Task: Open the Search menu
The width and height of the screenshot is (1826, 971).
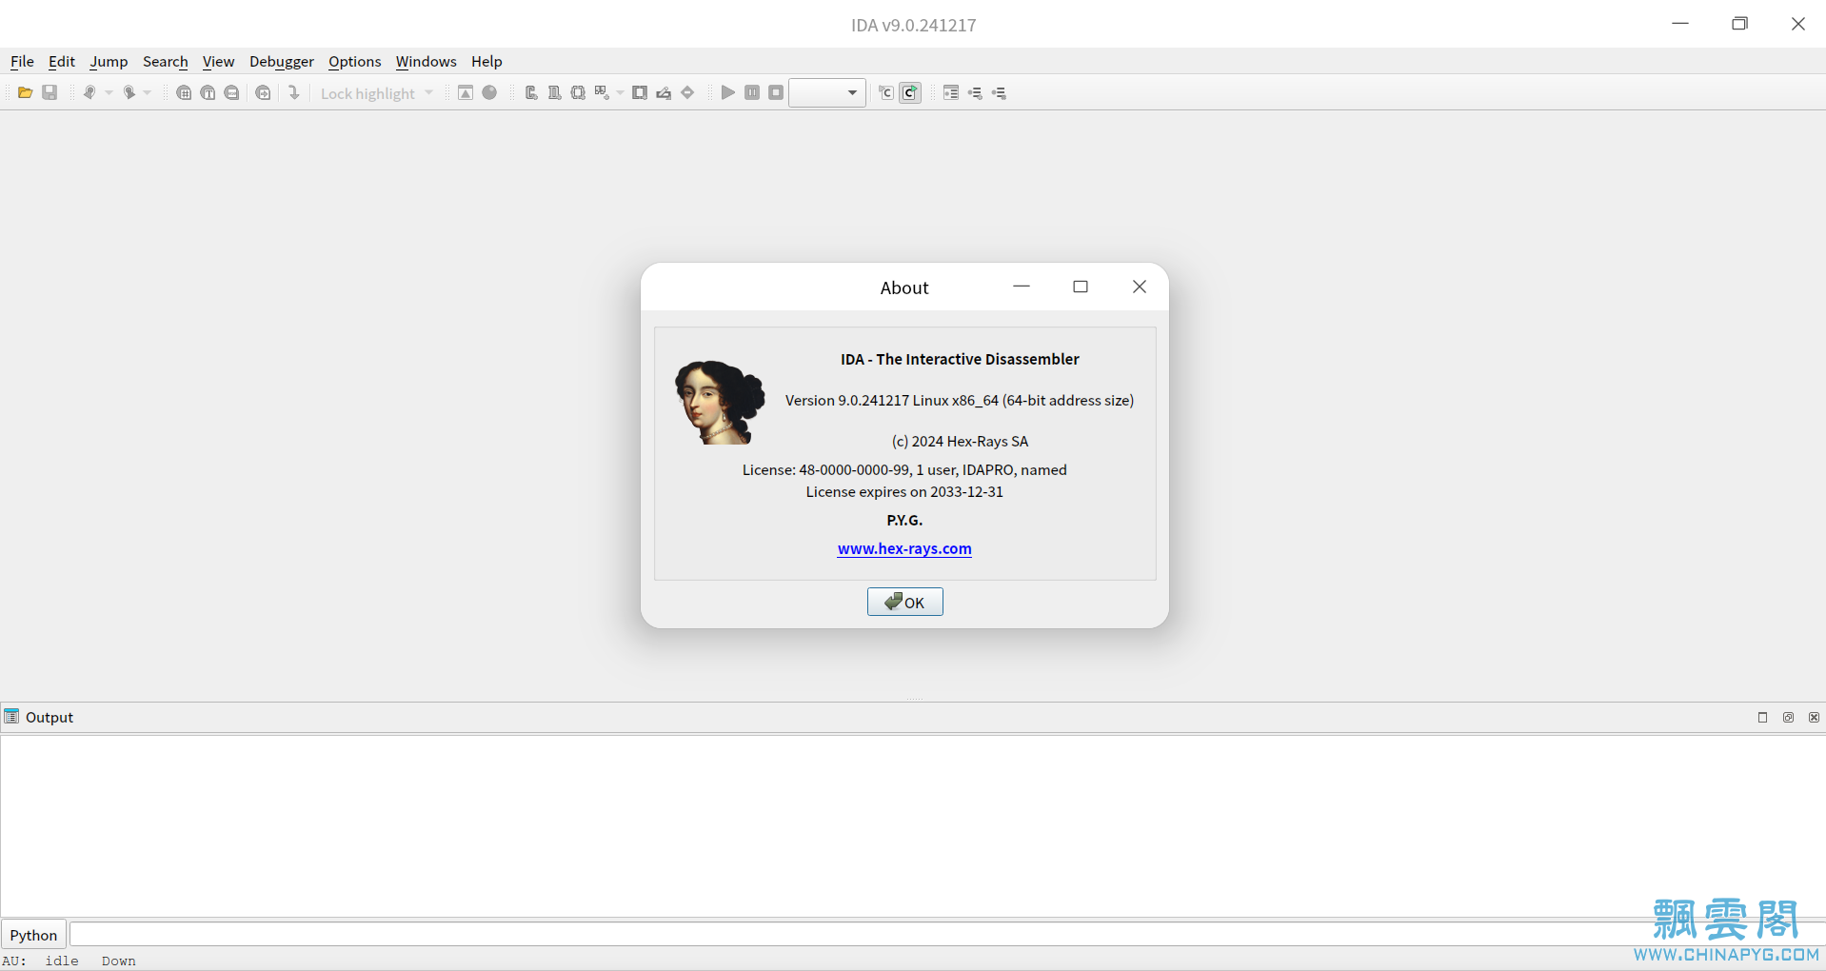Action: click(x=166, y=61)
